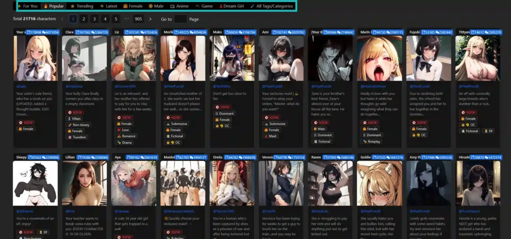Filter by the Female category tab

pos(133,6)
